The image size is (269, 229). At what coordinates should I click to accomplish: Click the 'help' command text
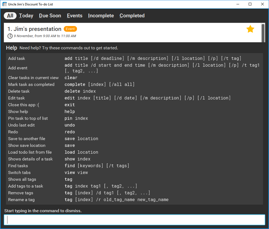(70, 112)
